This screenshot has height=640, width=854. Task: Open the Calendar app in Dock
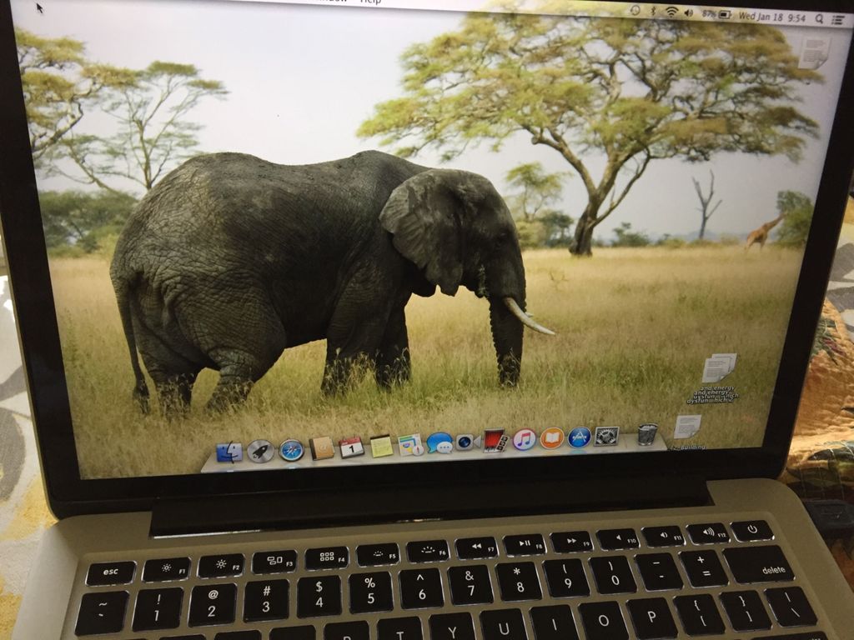tap(351, 447)
